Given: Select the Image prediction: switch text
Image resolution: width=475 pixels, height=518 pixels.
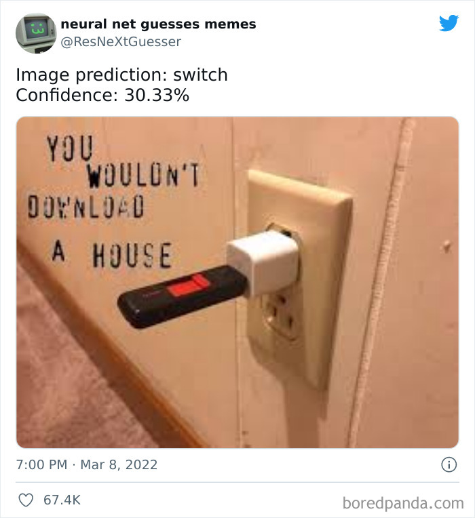Looking at the screenshot, I should click(x=121, y=75).
